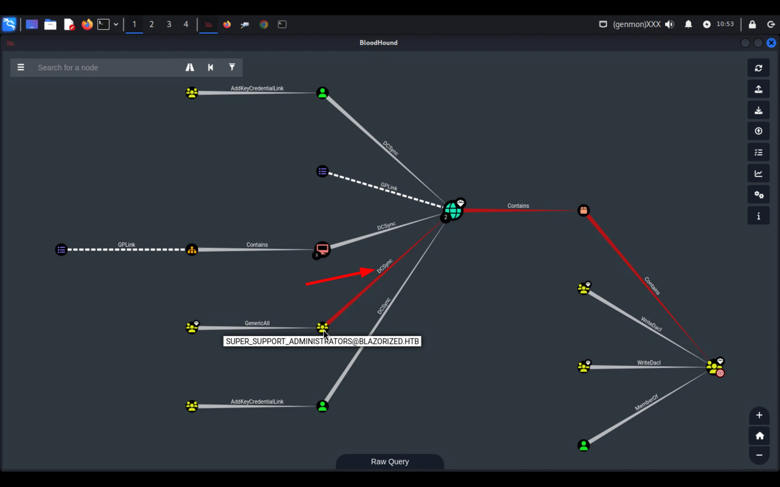Select the bottom user node with DCSync
780x487 pixels.
click(322, 406)
